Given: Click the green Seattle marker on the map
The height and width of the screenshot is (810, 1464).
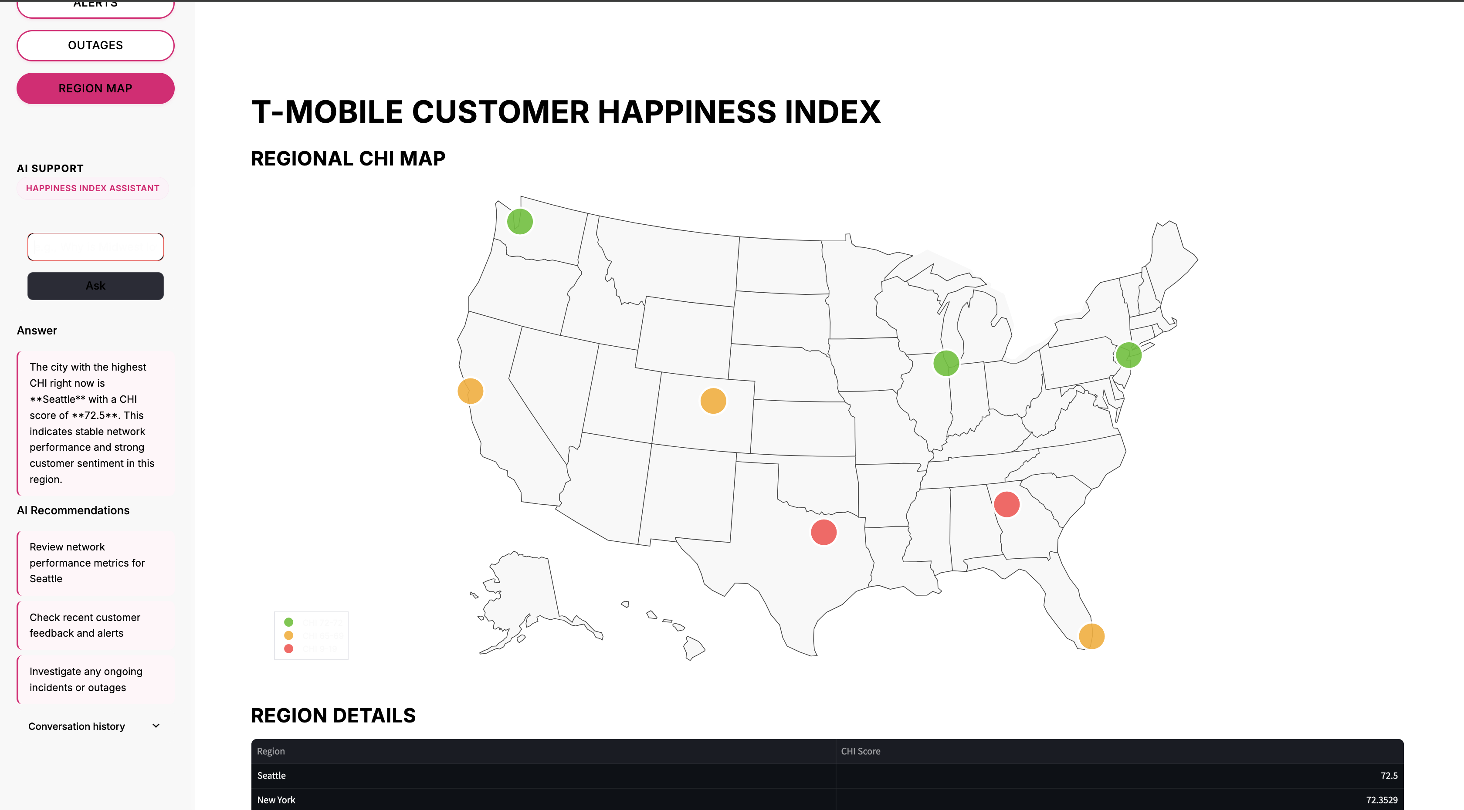Looking at the screenshot, I should pos(519,222).
